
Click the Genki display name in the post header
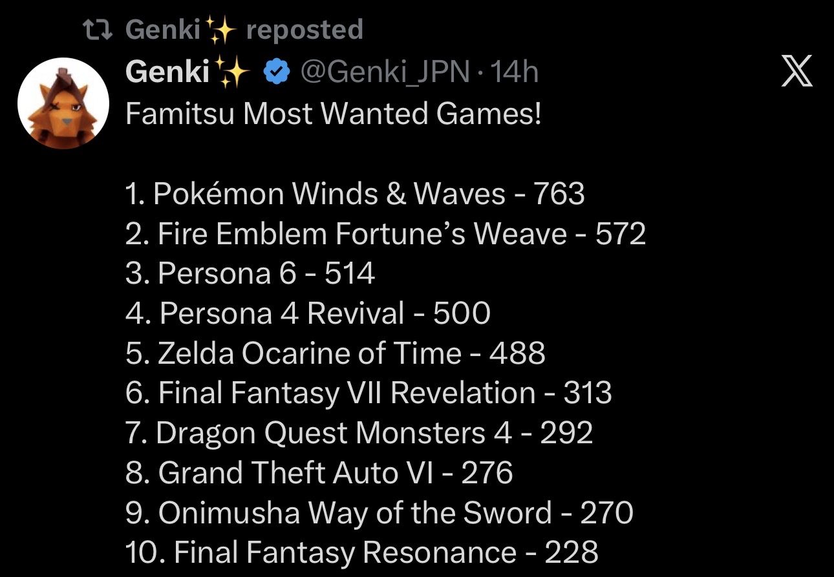tap(167, 73)
